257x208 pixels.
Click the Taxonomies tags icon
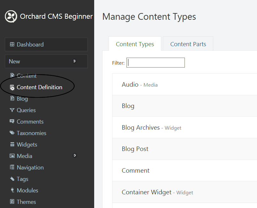tap(12, 133)
